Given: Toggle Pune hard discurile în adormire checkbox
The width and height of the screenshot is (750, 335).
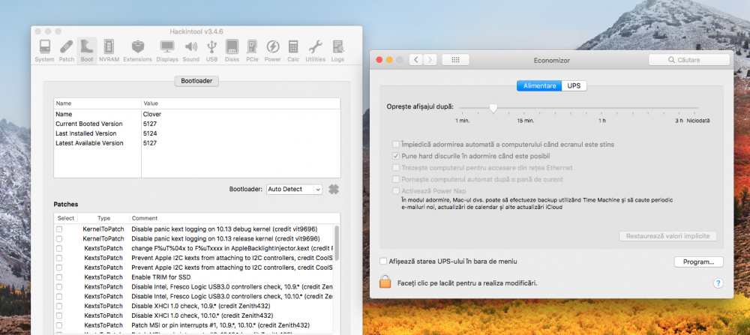Looking at the screenshot, I should (395, 157).
